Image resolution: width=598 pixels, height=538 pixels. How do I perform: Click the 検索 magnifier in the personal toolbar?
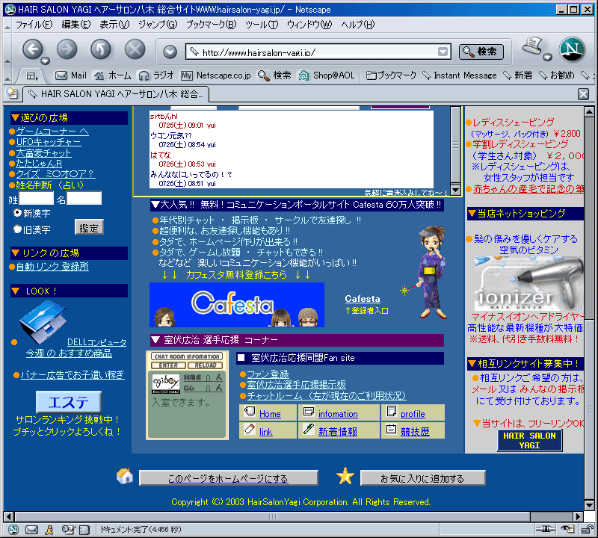click(274, 75)
